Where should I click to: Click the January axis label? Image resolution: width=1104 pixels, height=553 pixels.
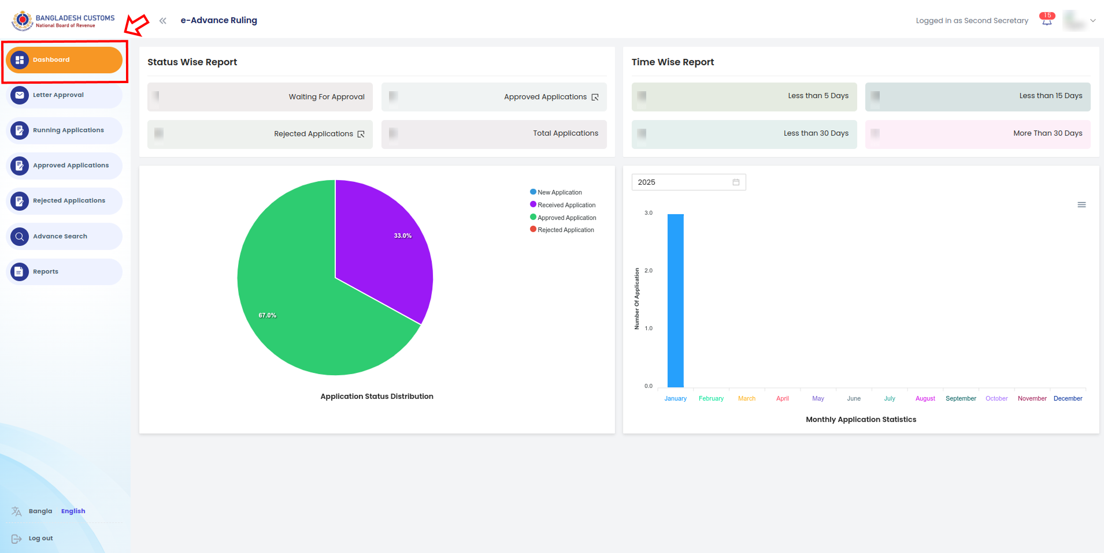point(676,399)
